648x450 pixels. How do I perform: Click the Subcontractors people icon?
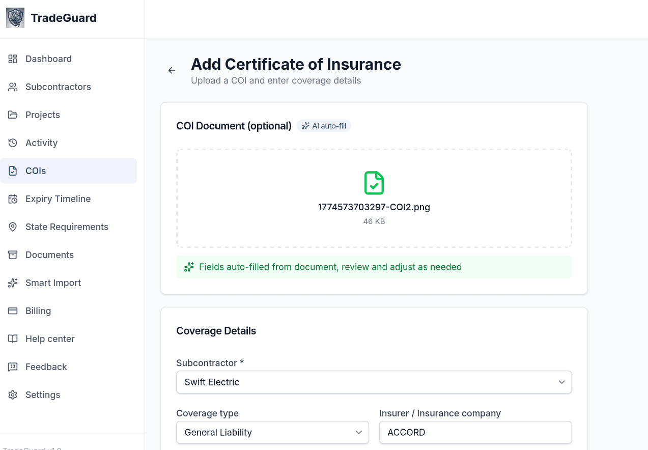(x=13, y=87)
